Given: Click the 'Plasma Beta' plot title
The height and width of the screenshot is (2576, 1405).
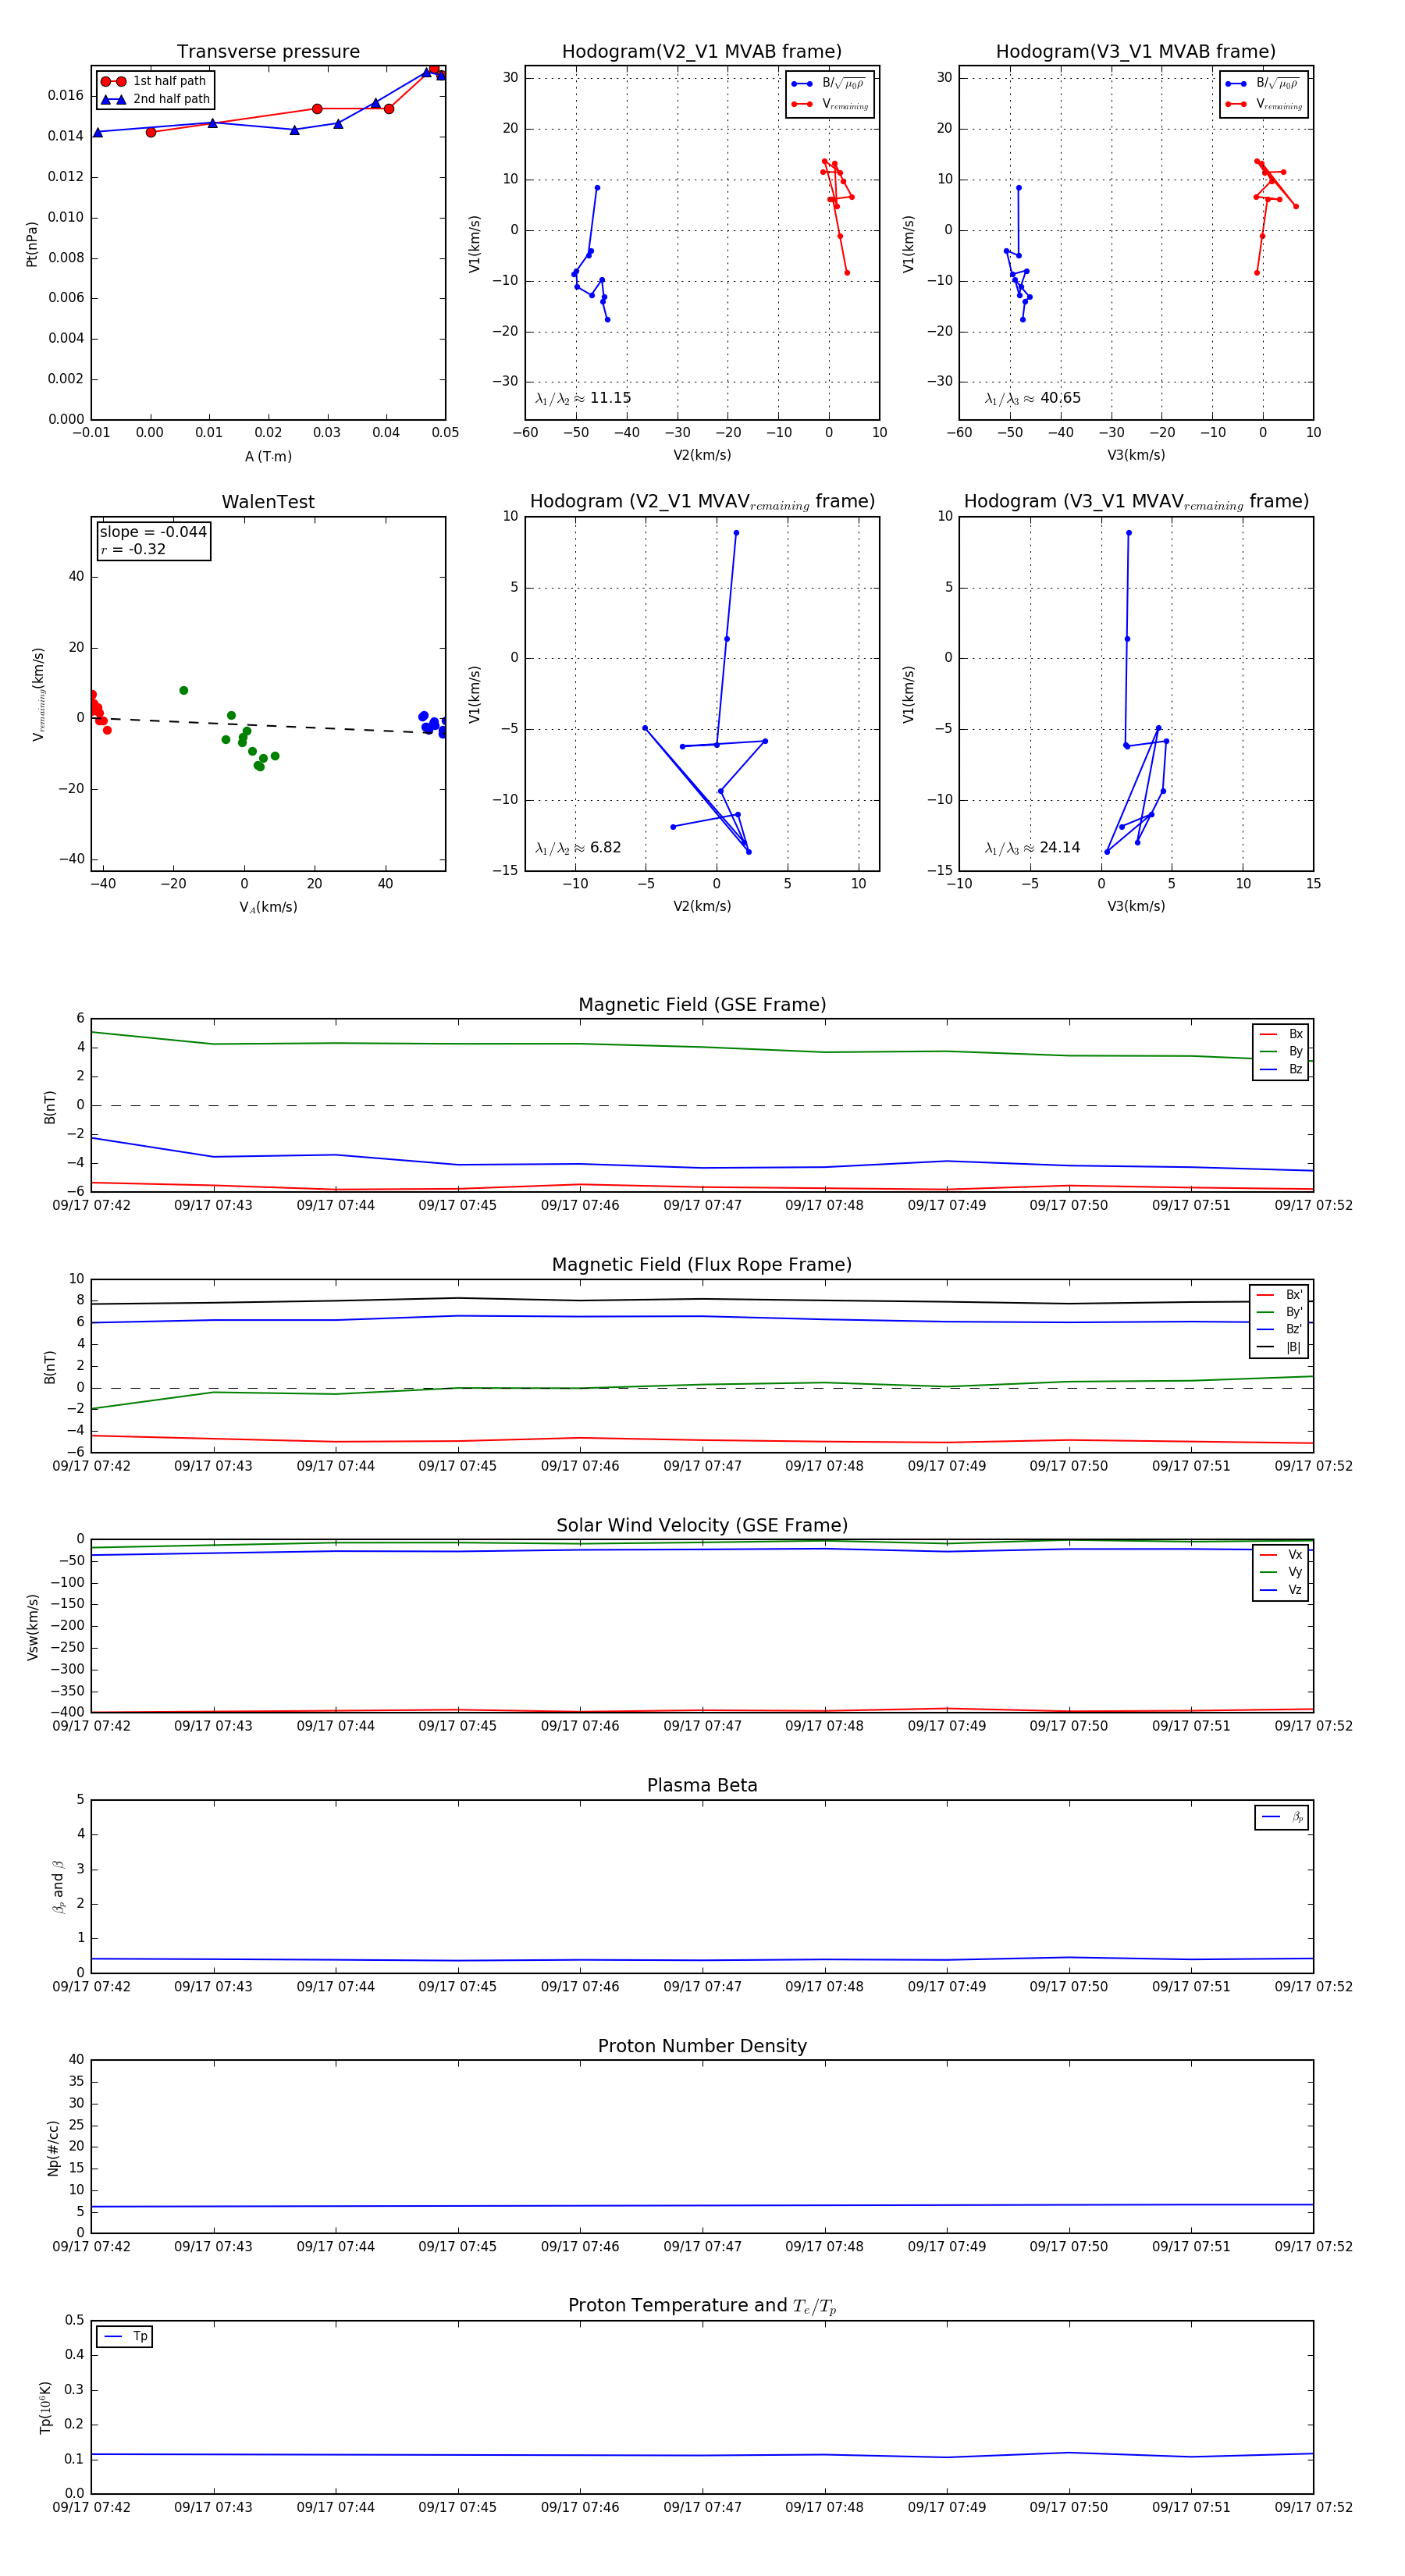Looking at the screenshot, I should (x=702, y=1785).
